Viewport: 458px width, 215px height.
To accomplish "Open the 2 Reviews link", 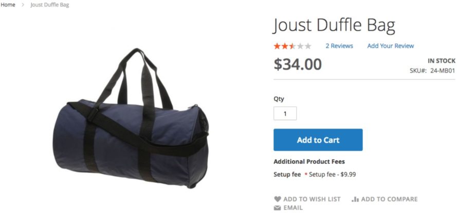I will (339, 46).
